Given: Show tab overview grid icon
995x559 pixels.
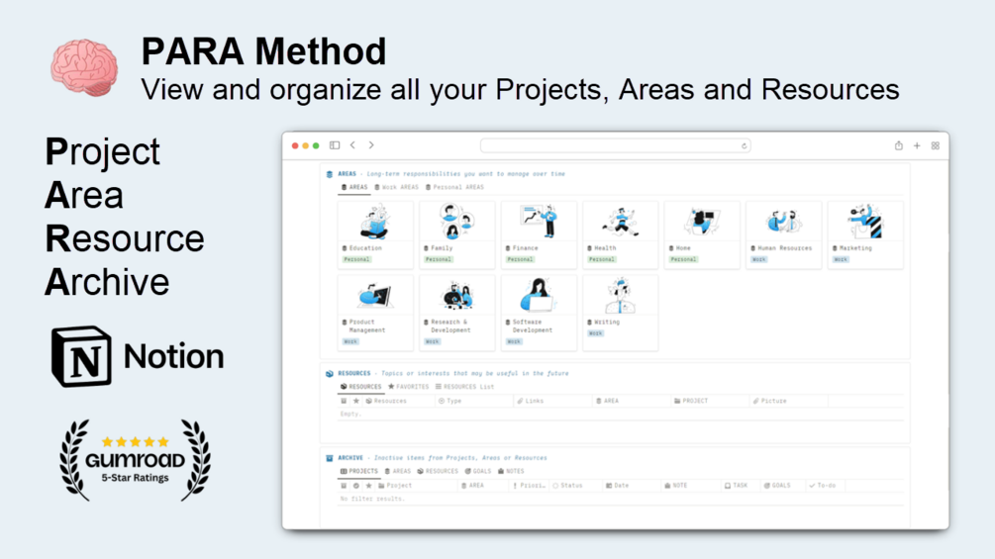Looking at the screenshot, I should click(x=936, y=145).
